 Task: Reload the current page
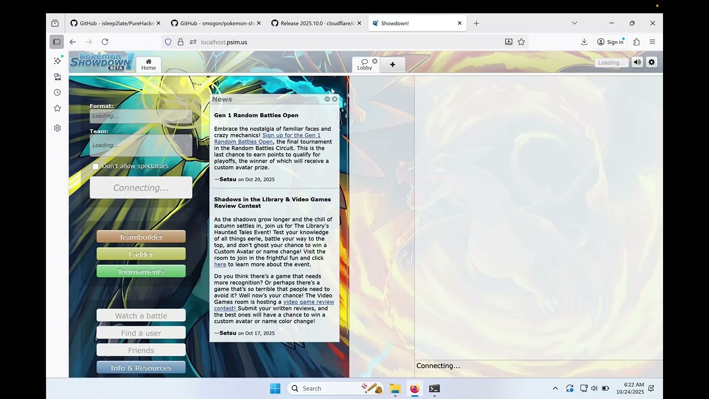point(105,42)
